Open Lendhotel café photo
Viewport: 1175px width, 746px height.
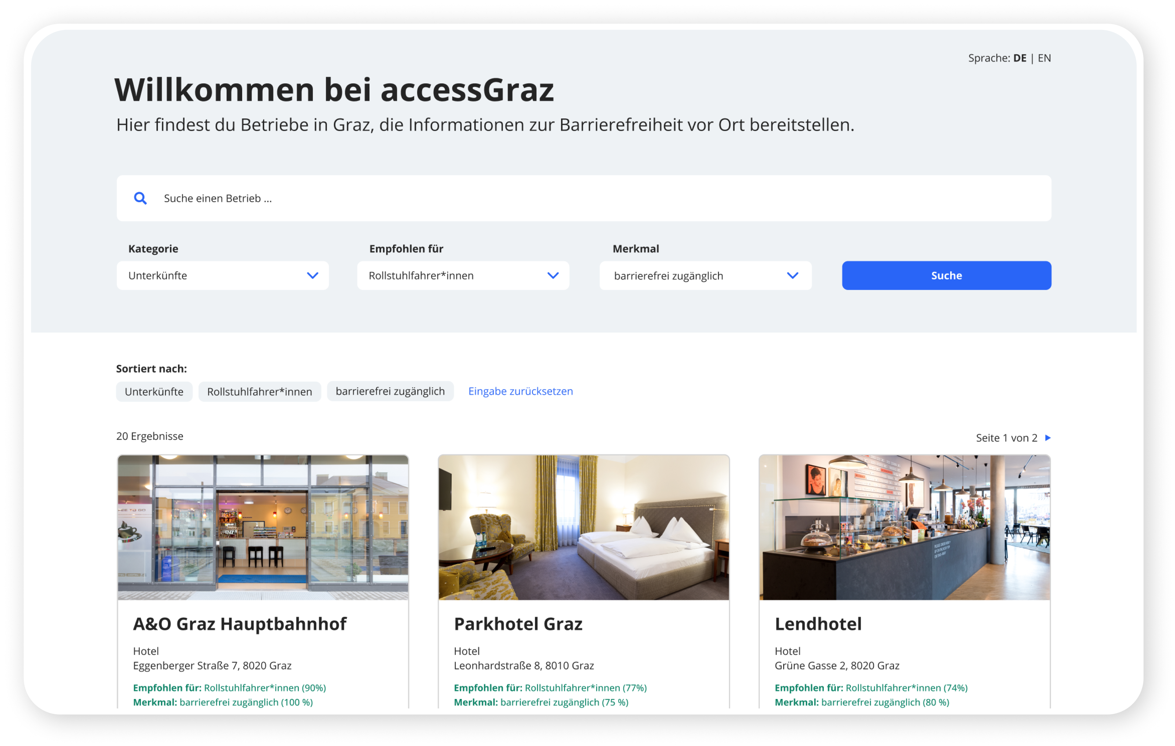[x=904, y=527]
